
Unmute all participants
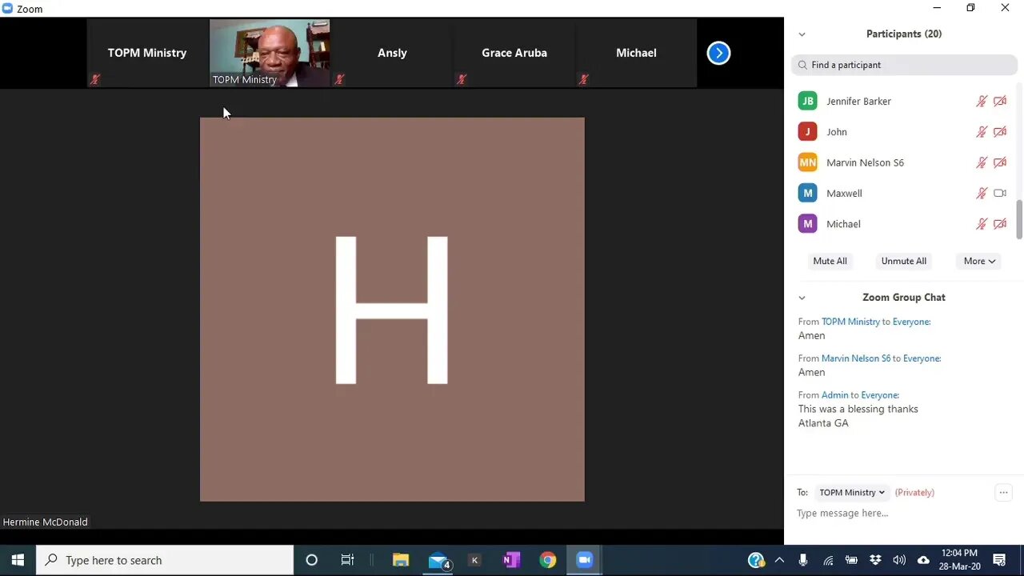(904, 261)
